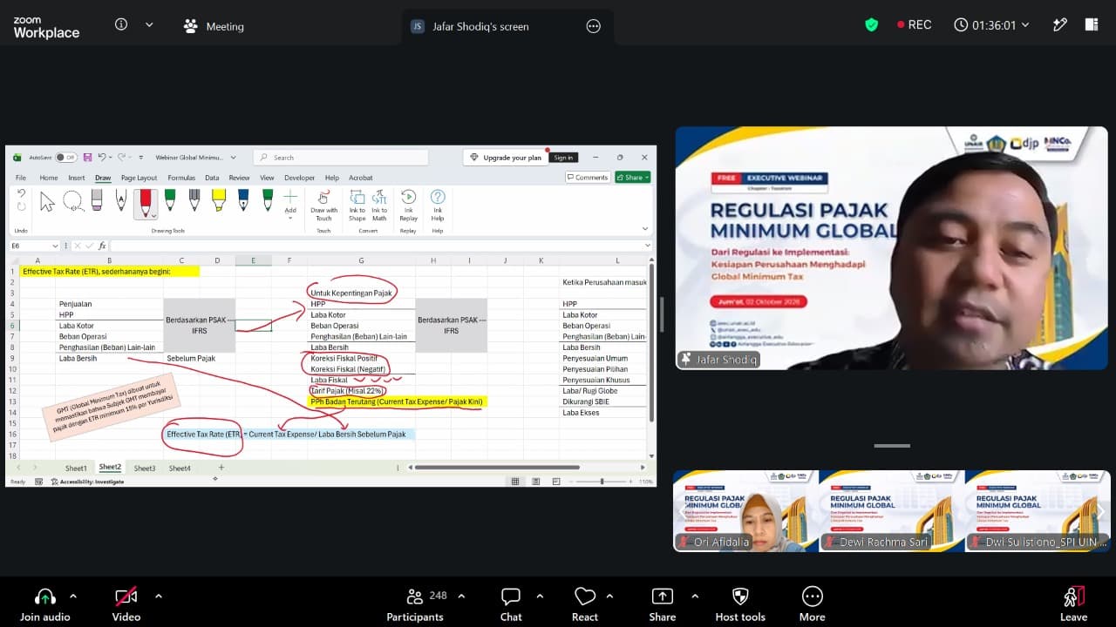
Task: Pick the Lasso Select drawing tool
Action: (x=72, y=202)
